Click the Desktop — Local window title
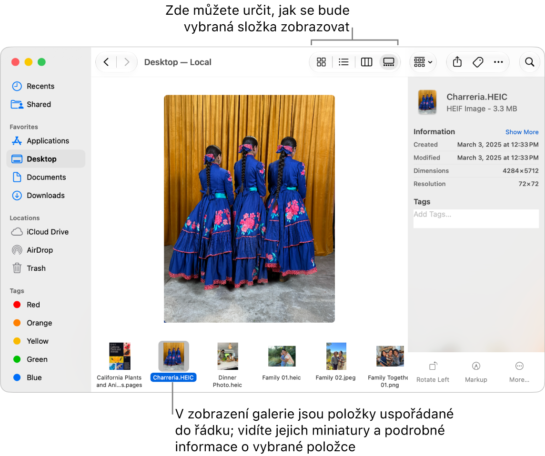The image size is (545, 456). [x=178, y=62]
